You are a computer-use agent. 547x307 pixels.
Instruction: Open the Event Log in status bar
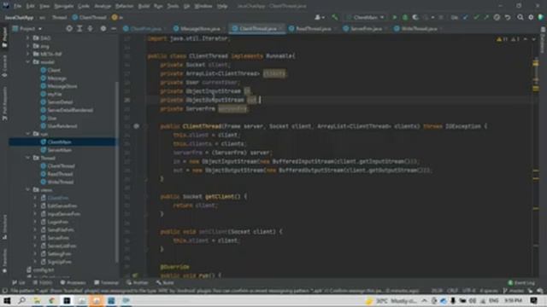521,282
